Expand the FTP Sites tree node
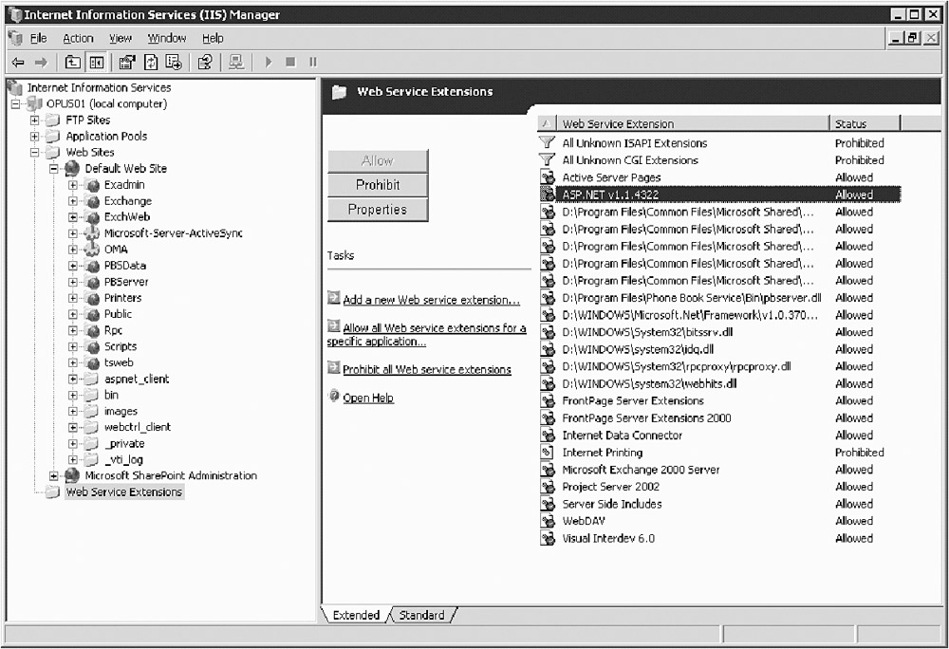This screenshot has height=649, width=949. pyautogui.click(x=35, y=121)
